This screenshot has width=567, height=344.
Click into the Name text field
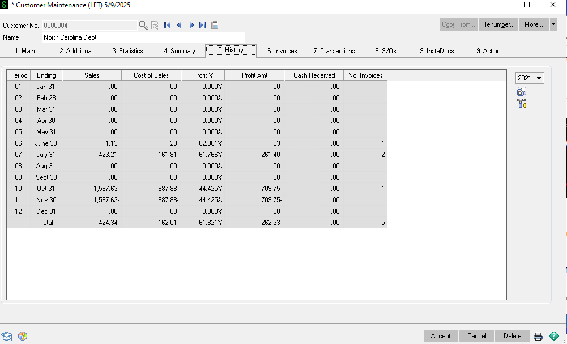(144, 37)
